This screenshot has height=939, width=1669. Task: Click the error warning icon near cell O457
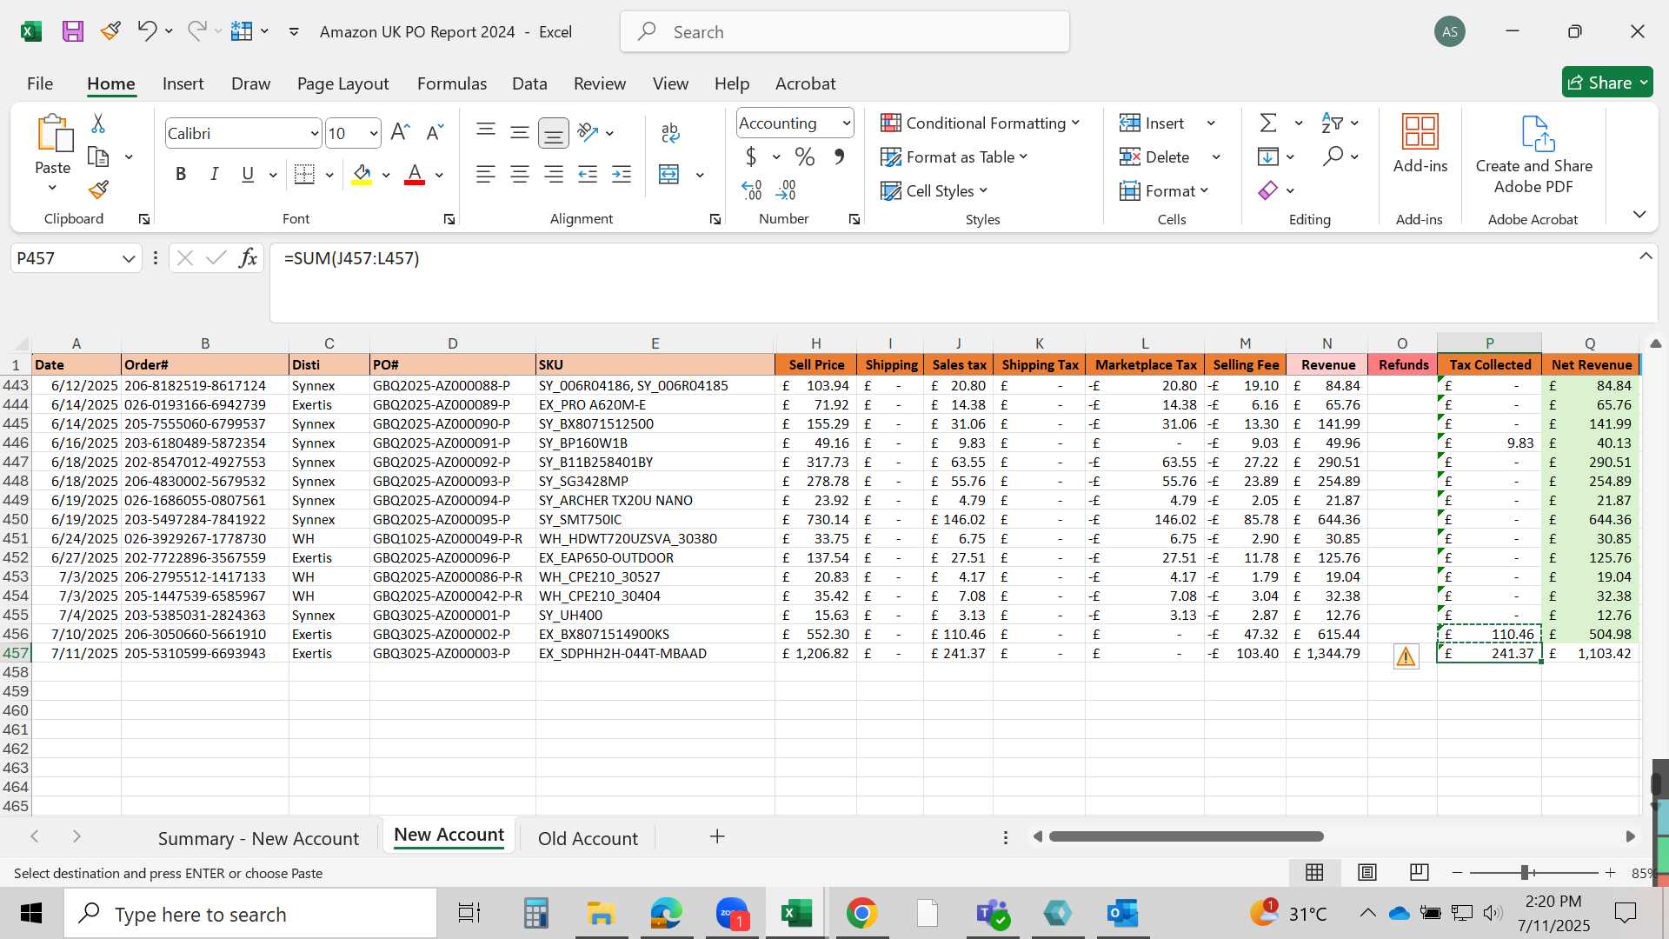click(1406, 656)
